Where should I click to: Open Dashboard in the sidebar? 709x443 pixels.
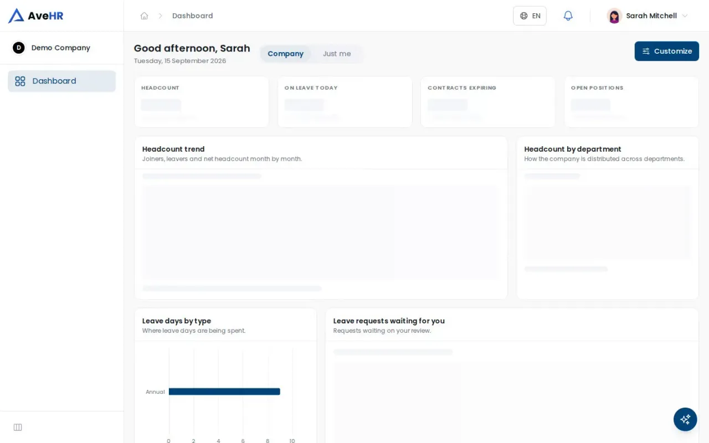[61, 81]
